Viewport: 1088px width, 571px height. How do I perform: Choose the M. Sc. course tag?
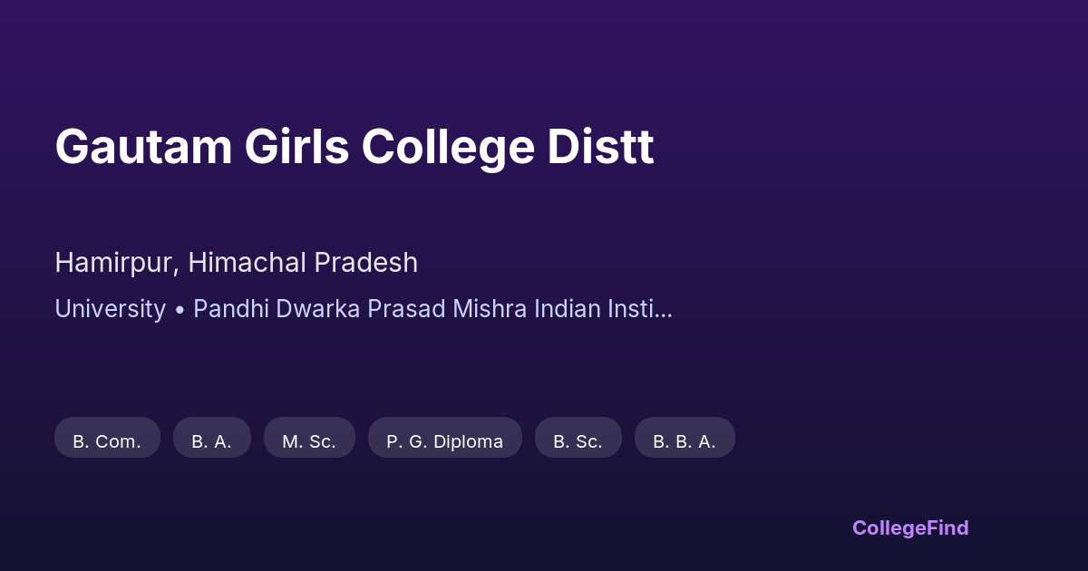tap(309, 441)
